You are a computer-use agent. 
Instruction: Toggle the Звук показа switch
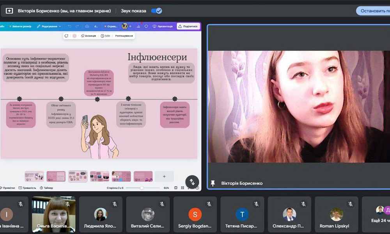pyautogui.click(x=156, y=11)
